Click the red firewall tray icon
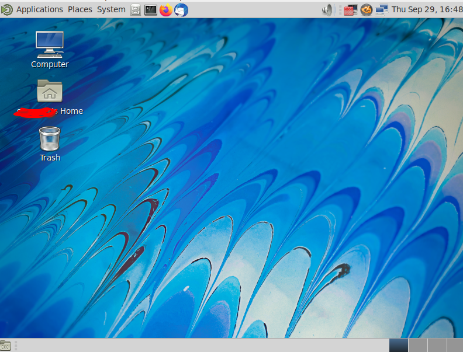Image resolution: width=463 pixels, height=352 pixels. click(x=351, y=10)
